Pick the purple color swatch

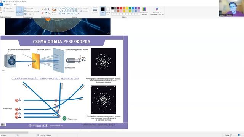(x=139, y=8)
